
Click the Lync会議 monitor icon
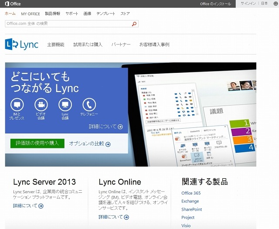(x=65, y=105)
